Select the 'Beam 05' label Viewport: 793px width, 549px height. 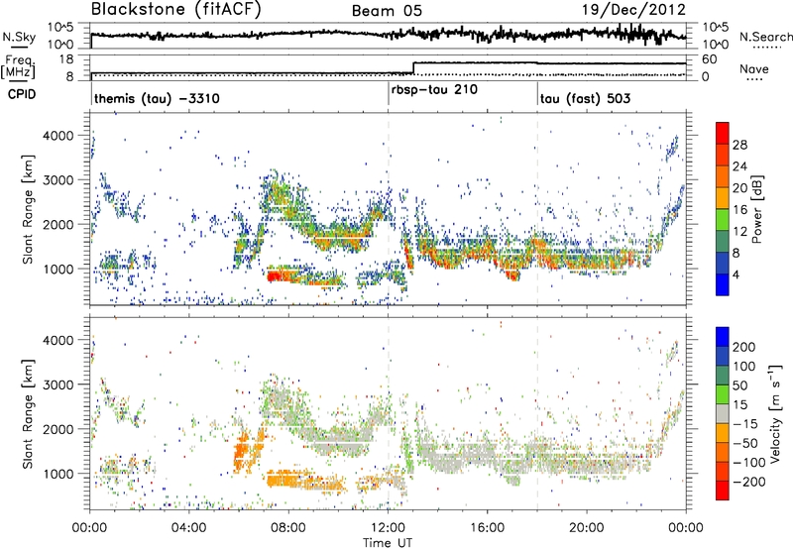(x=387, y=11)
